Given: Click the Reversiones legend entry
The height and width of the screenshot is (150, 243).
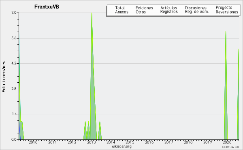Looking at the screenshot, I should [224, 12].
